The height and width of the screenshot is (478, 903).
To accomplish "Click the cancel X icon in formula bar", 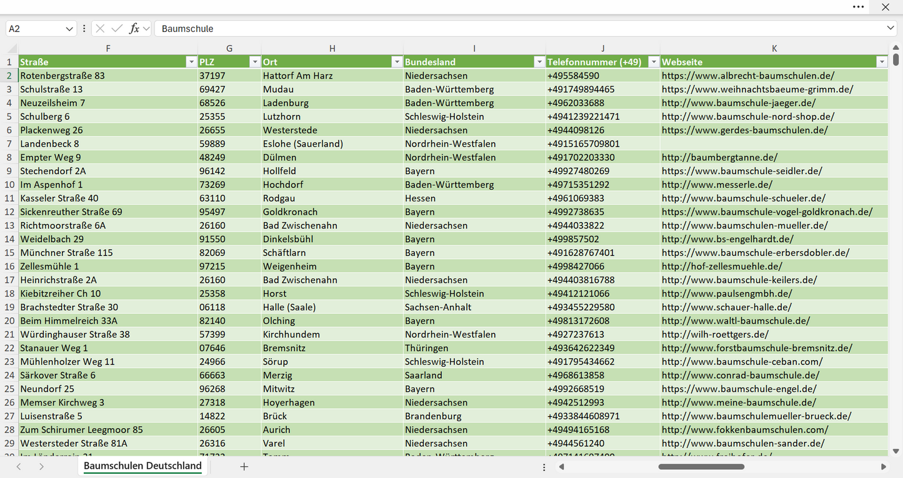I will (100, 29).
